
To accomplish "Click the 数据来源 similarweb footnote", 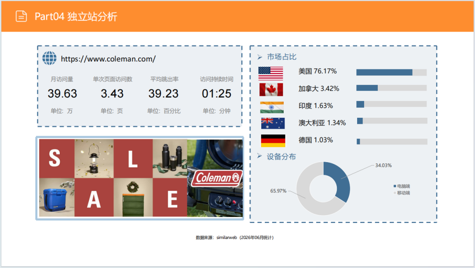I will point(234,237).
